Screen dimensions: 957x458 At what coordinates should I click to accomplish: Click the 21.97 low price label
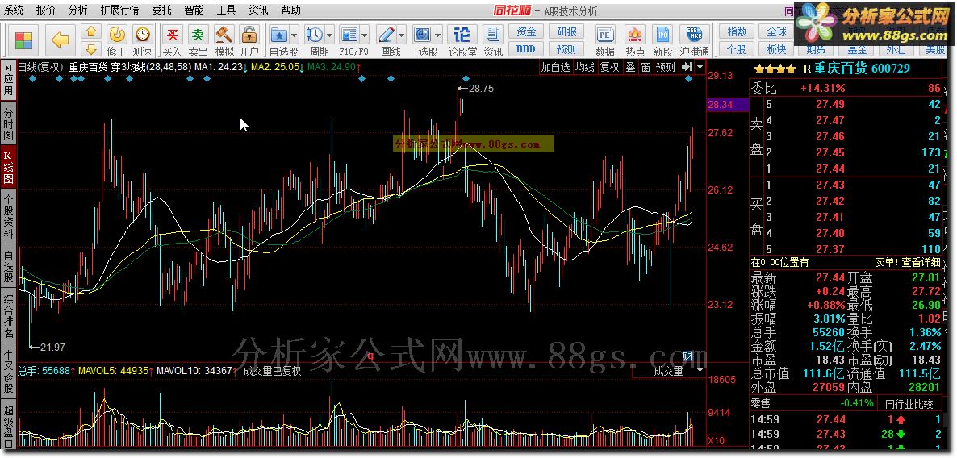pyautogui.click(x=52, y=347)
